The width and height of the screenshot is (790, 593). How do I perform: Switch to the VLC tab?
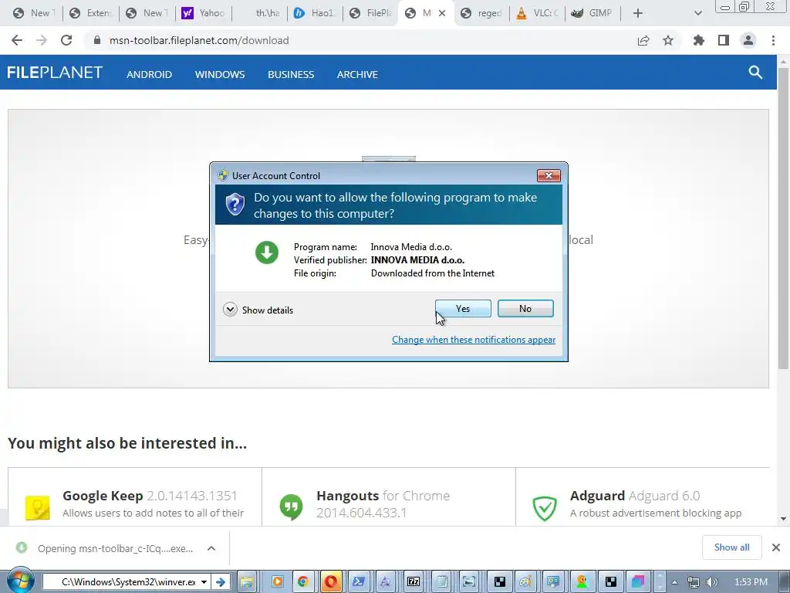coord(538,13)
